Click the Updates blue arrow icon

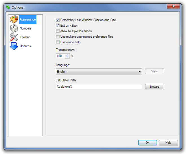(x=14, y=46)
